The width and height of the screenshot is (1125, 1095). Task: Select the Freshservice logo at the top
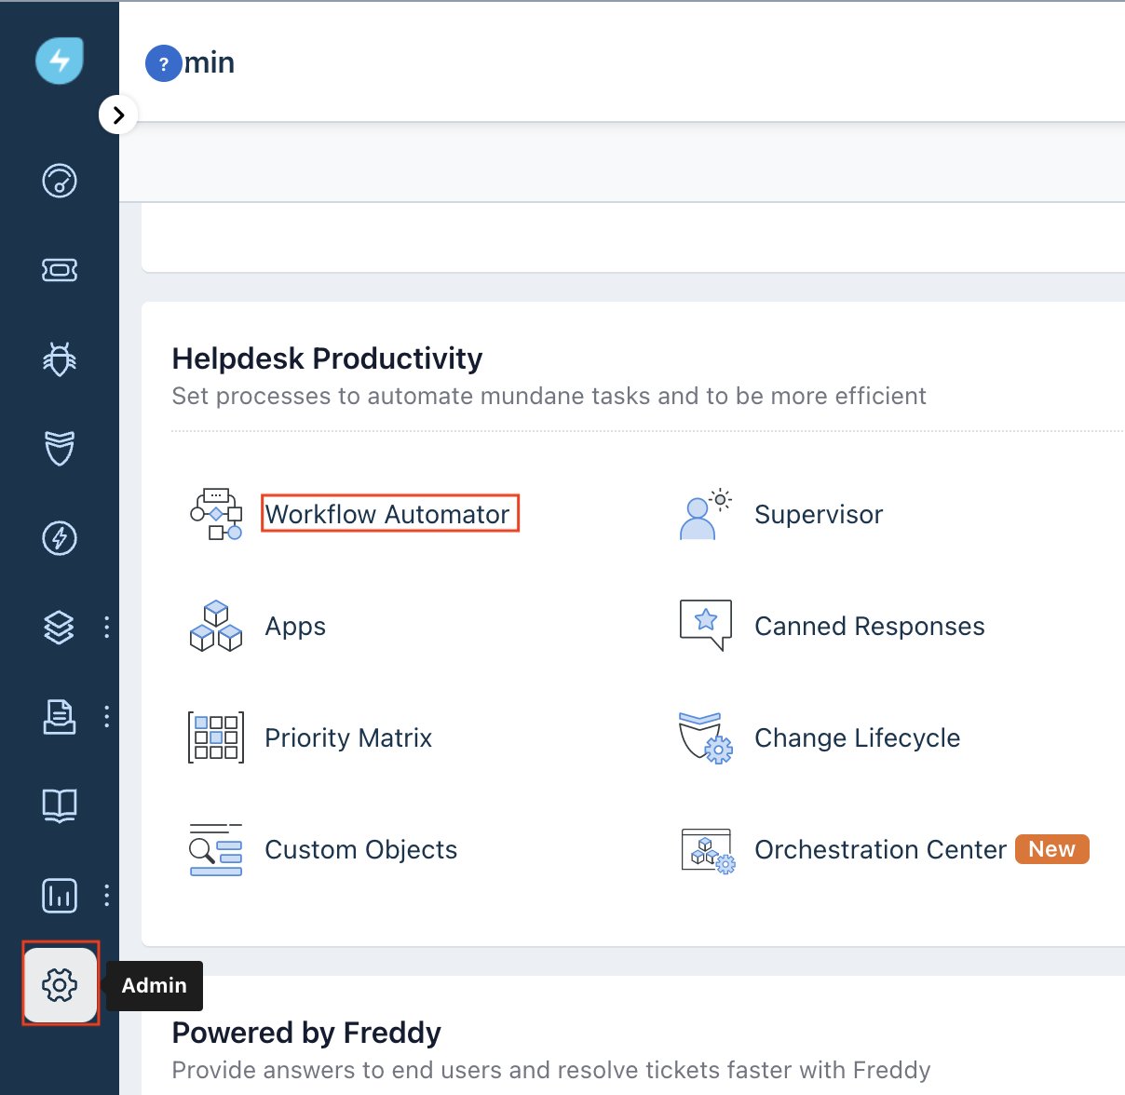click(59, 61)
